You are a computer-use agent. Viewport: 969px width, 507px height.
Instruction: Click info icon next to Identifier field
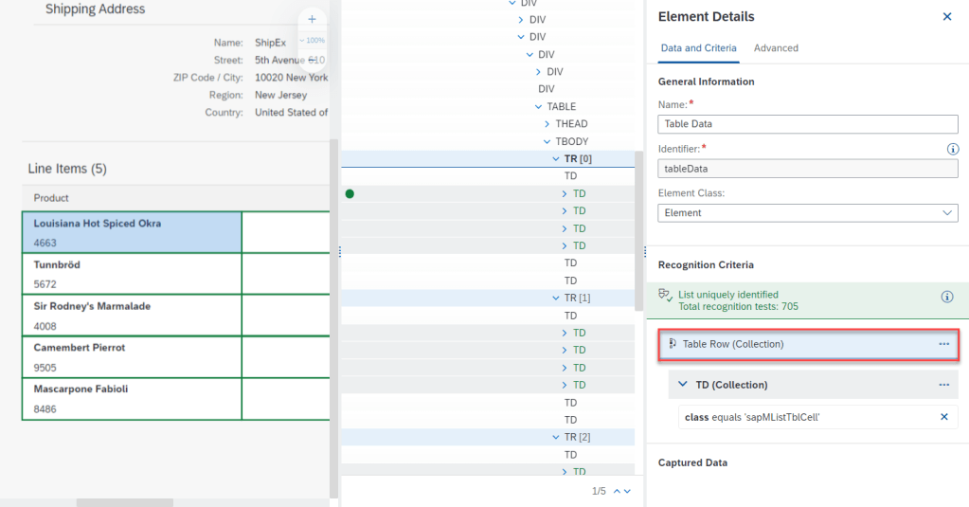click(x=953, y=149)
